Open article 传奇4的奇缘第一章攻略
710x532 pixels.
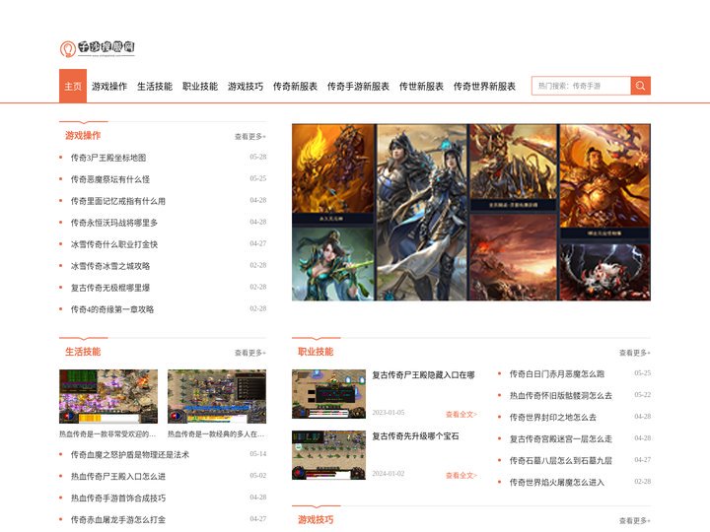[112, 309]
